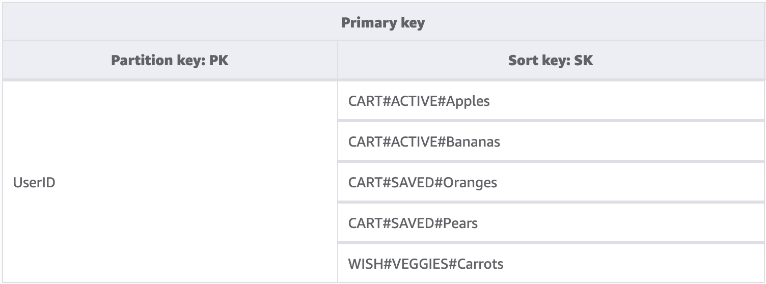Click the word "Apples" in the first row
Image resolution: width=766 pixels, height=284 pixels.
(468, 101)
